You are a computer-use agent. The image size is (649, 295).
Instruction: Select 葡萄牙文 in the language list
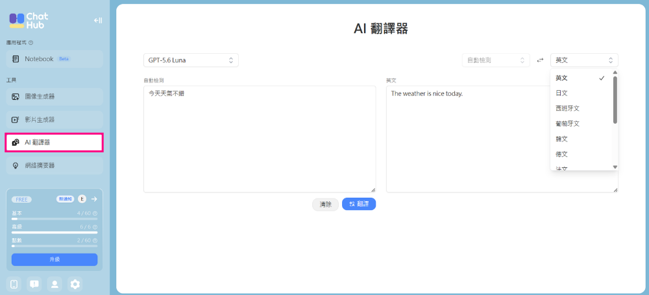[x=580, y=124]
